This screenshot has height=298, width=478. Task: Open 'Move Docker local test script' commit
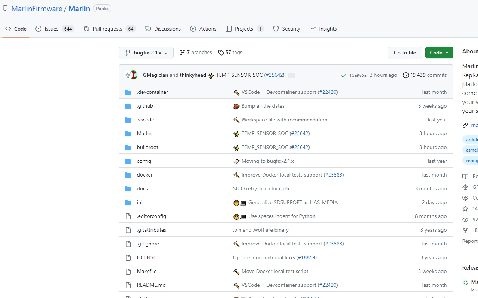coord(275,271)
